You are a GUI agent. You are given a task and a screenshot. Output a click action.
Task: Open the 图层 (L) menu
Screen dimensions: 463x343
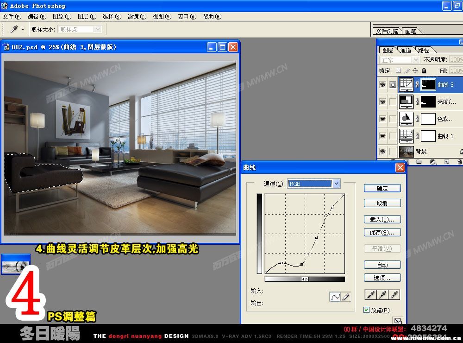87,17
